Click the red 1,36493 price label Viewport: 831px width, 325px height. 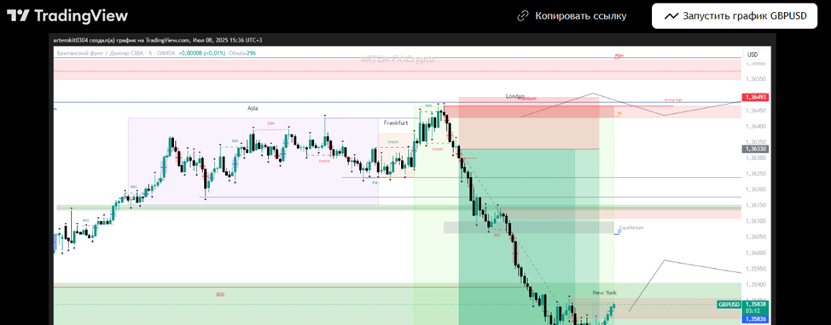pyautogui.click(x=756, y=97)
